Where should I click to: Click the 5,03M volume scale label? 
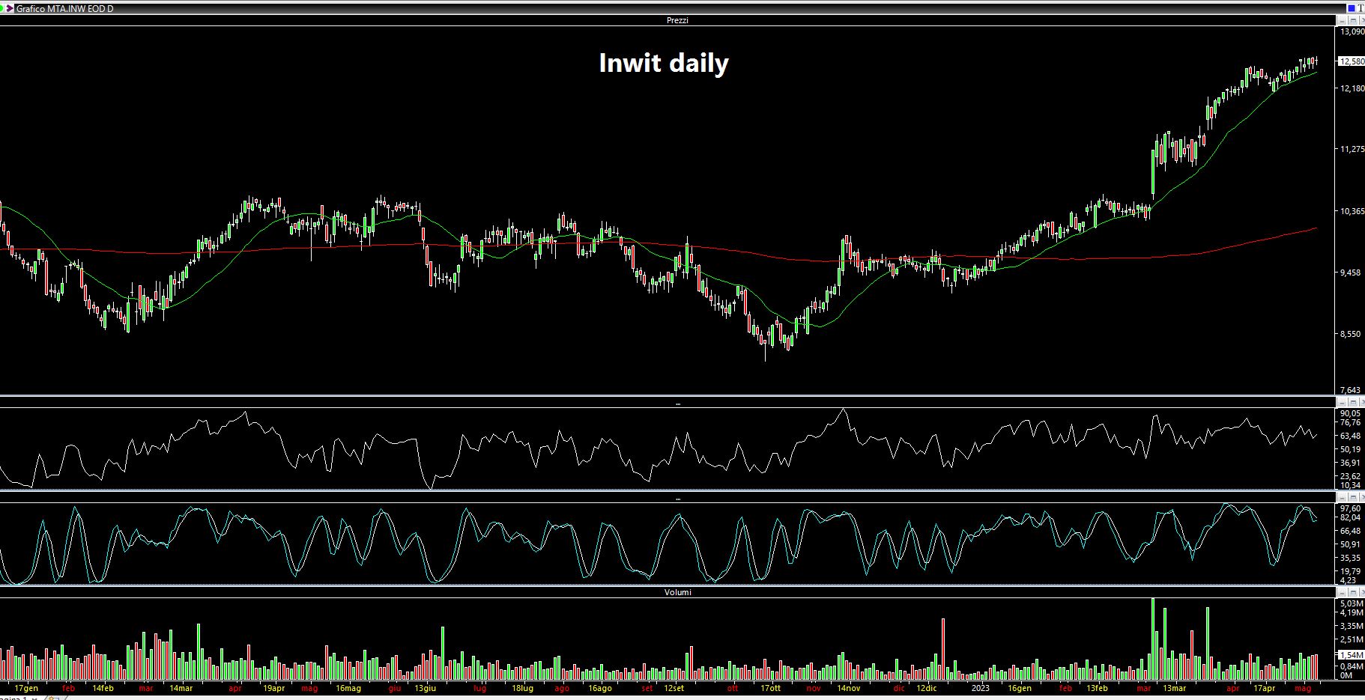[1352, 603]
